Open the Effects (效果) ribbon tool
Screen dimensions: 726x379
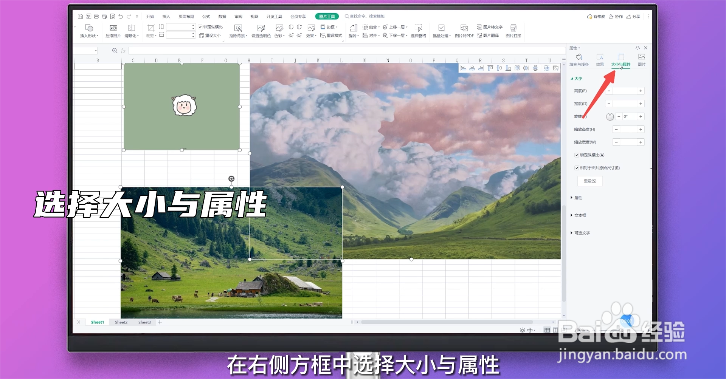tap(311, 31)
